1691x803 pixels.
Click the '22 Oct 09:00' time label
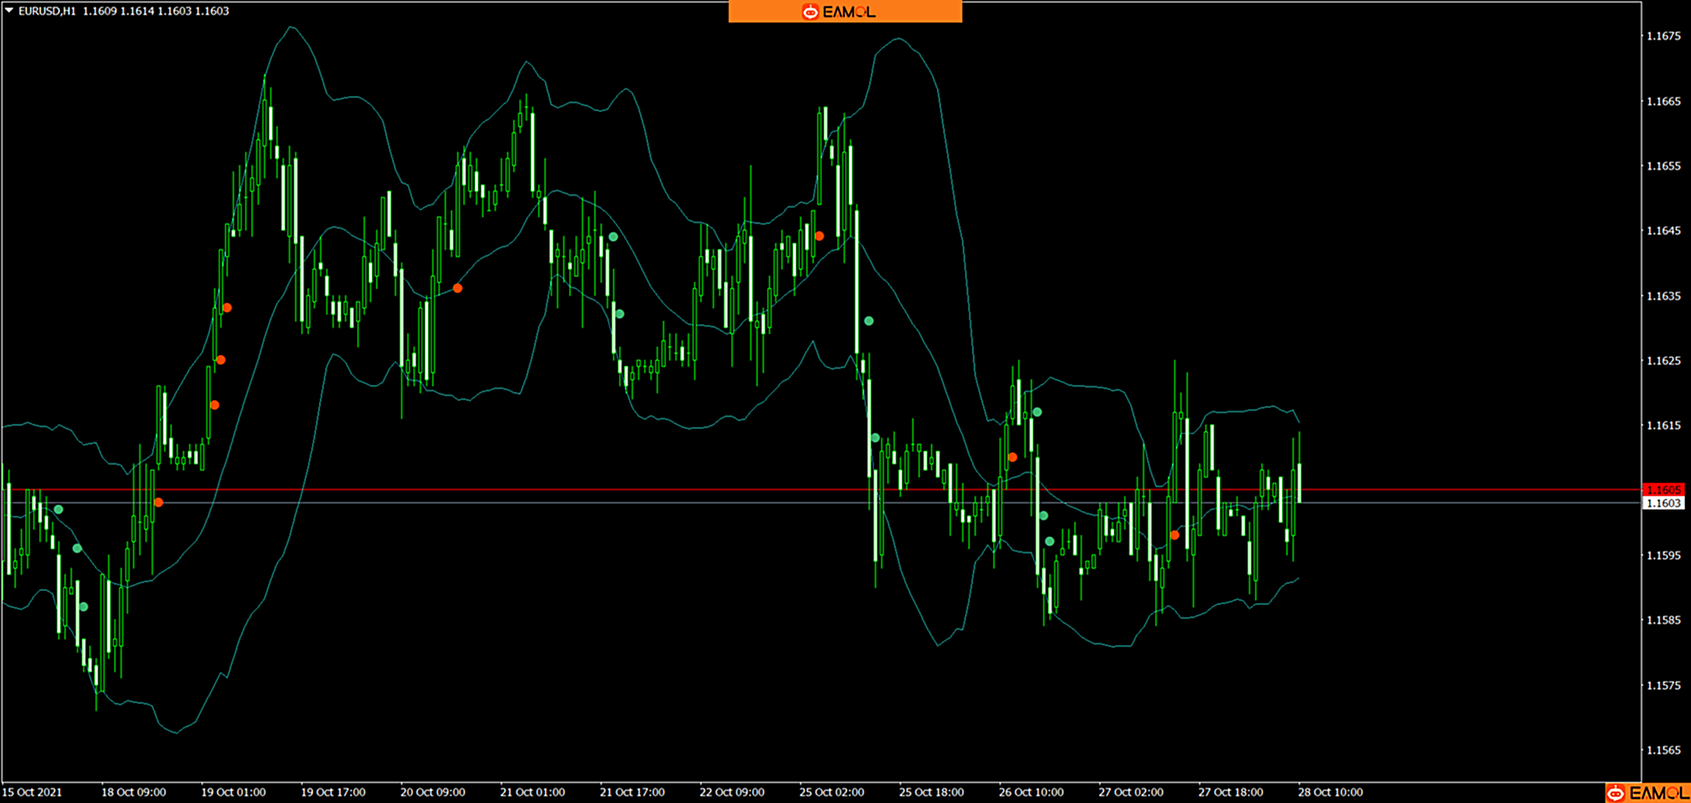click(x=732, y=792)
